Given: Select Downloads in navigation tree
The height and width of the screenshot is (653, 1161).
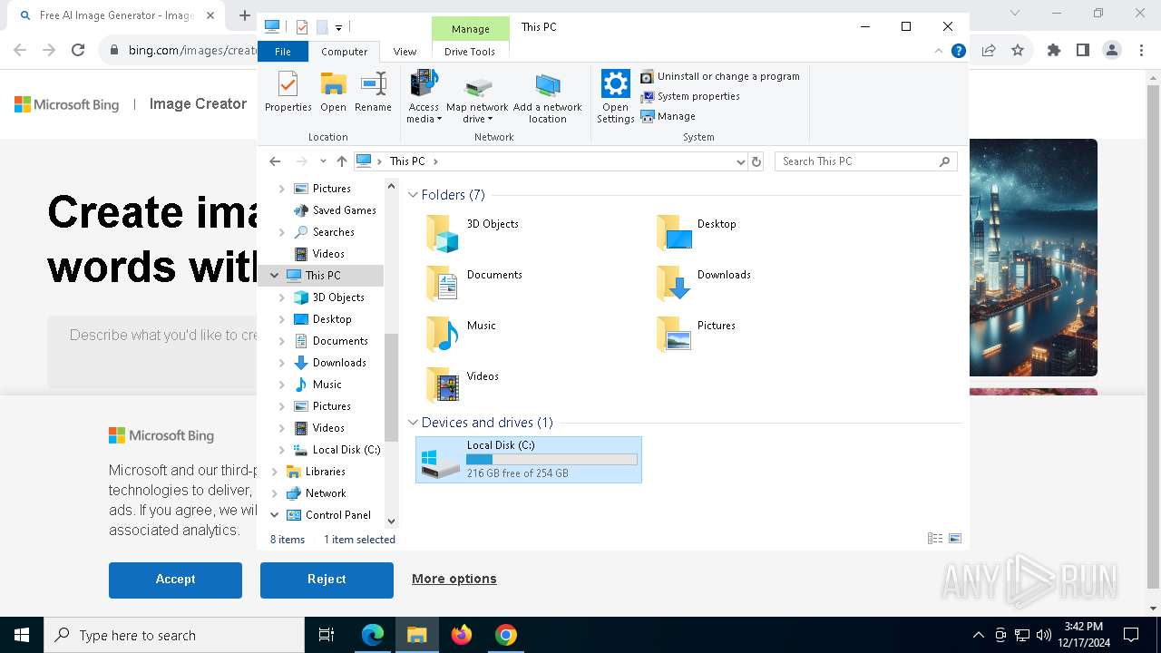Looking at the screenshot, I should (x=339, y=363).
